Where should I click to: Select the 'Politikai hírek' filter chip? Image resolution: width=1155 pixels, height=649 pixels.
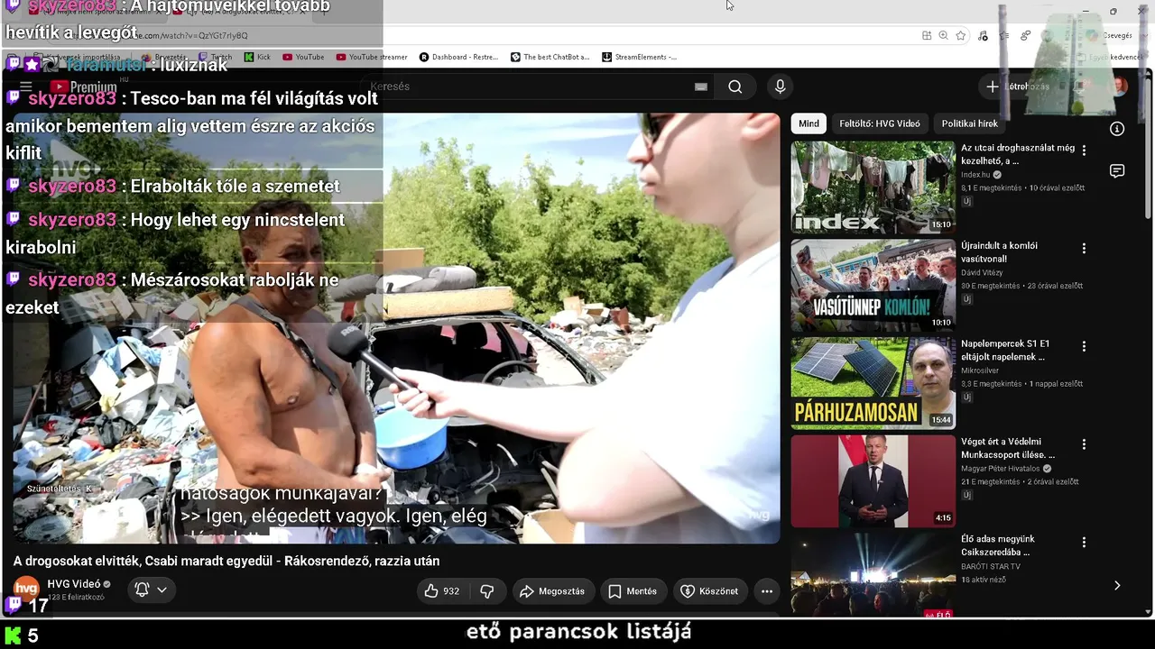point(970,123)
